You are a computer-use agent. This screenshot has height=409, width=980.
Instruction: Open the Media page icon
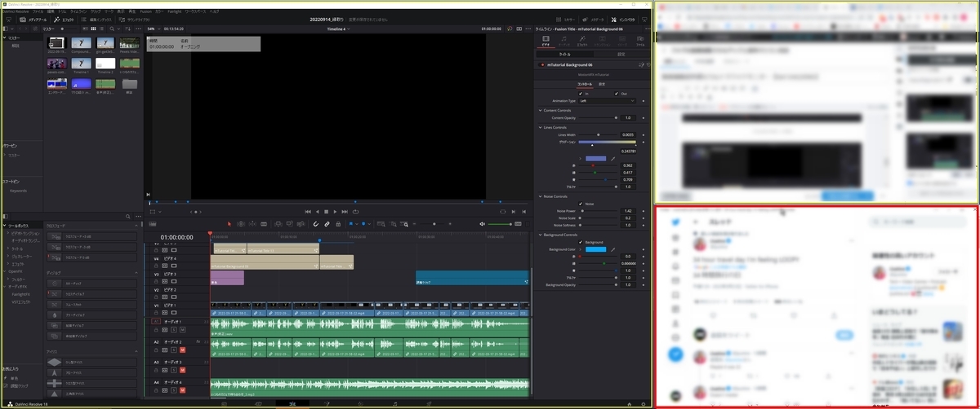pos(224,403)
